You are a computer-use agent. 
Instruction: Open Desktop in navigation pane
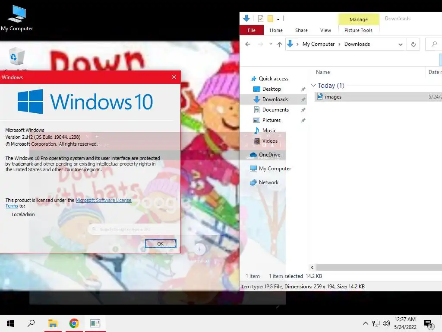click(x=272, y=89)
